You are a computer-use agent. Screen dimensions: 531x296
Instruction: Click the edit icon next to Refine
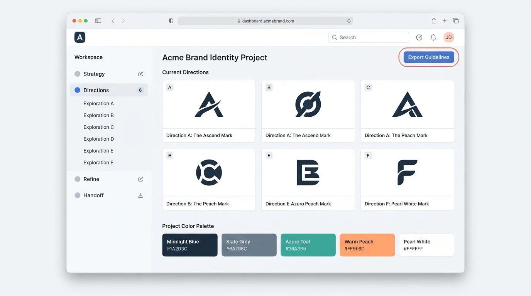pyautogui.click(x=141, y=179)
